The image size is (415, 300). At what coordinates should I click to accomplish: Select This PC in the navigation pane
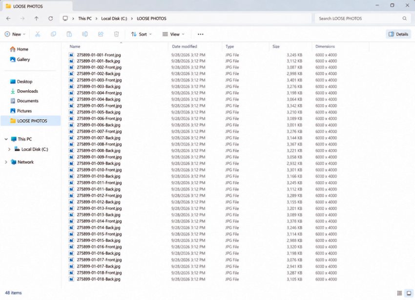pyautogui.click(x=21, y=139)
